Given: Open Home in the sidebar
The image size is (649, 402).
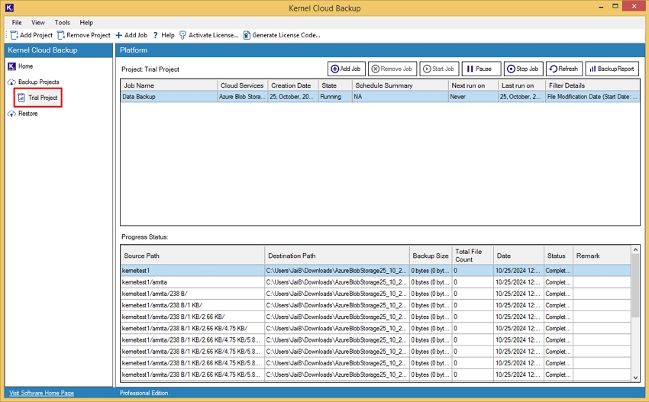Looking at the screenshot, I should click(x=25, y=66).
